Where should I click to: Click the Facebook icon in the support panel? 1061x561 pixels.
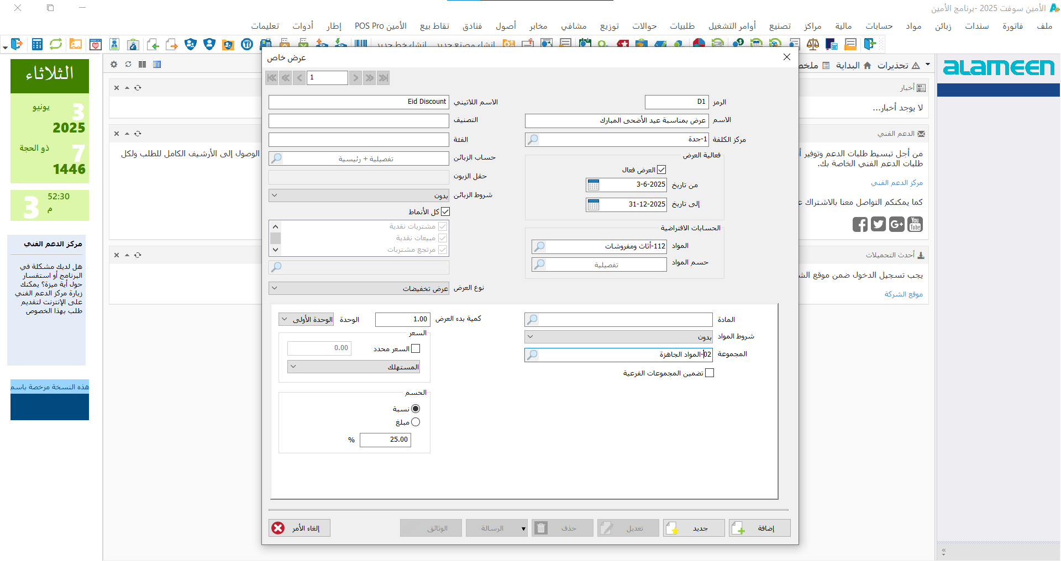[860, 224]
